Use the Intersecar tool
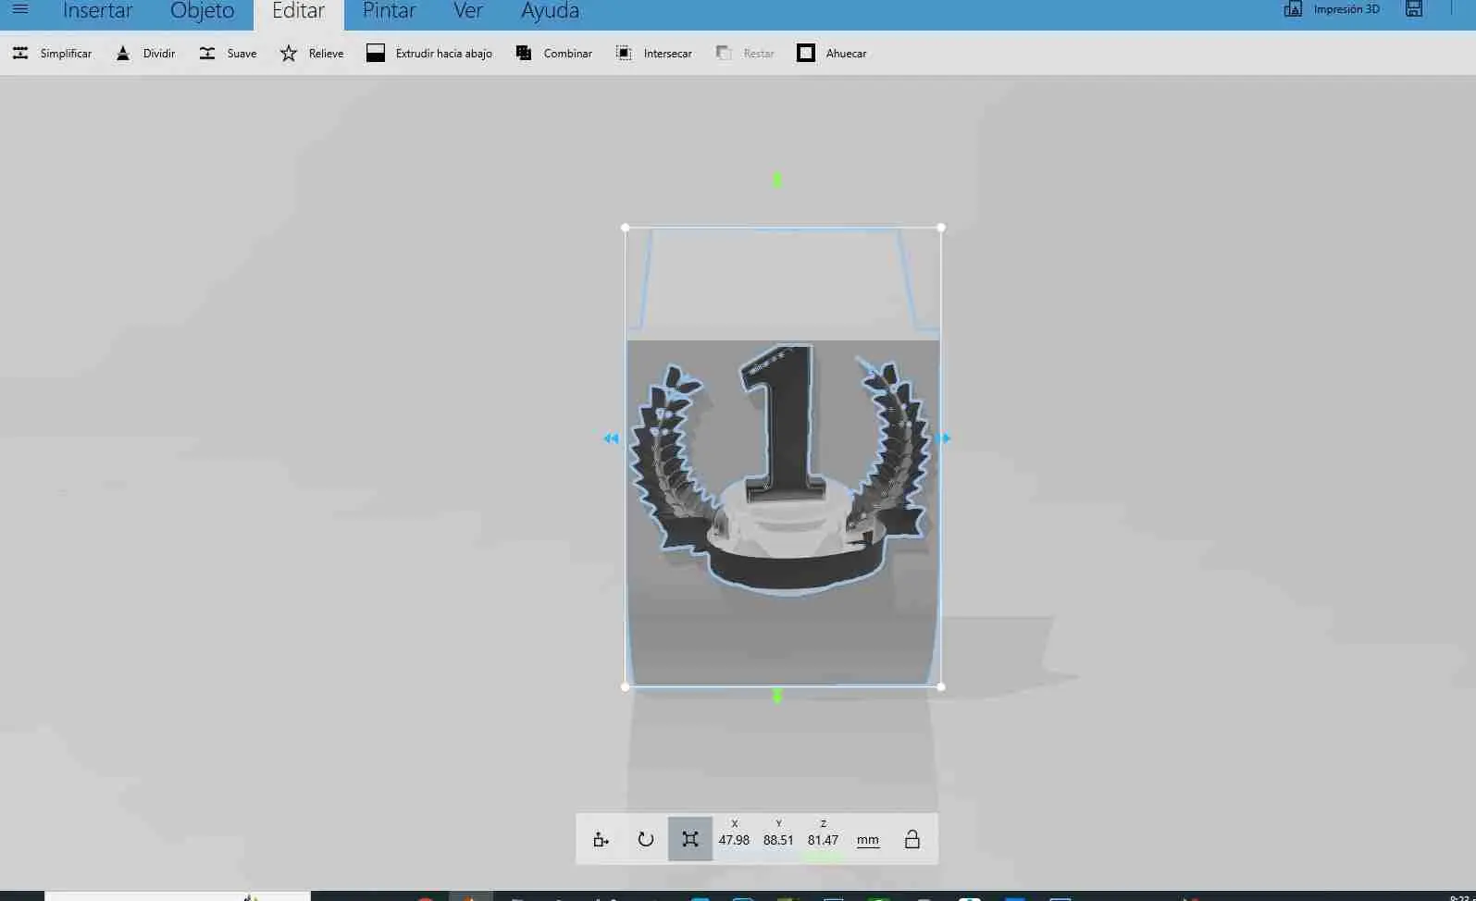This screenshot has width=1476, height=901. [653, 54]
